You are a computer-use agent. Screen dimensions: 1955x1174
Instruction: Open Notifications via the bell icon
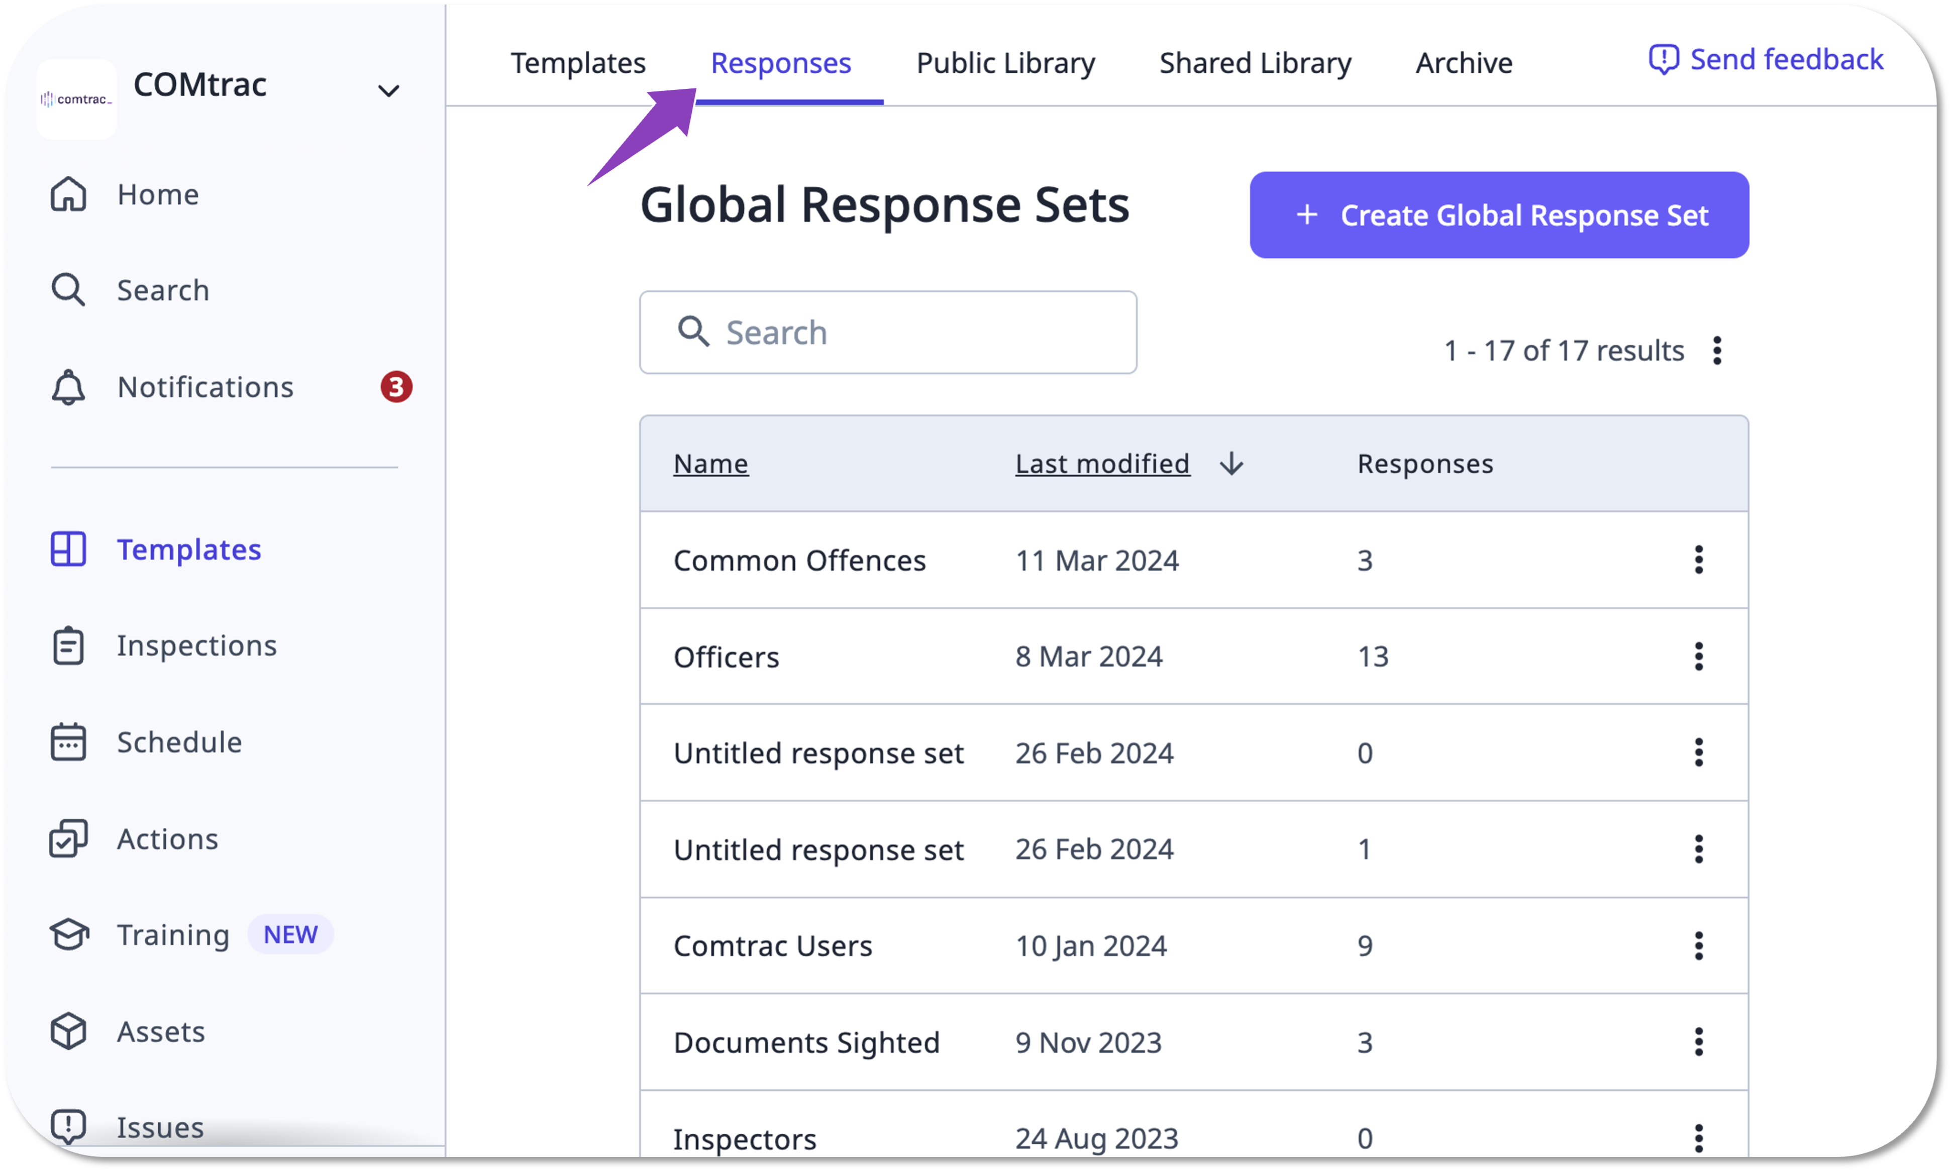68,387
